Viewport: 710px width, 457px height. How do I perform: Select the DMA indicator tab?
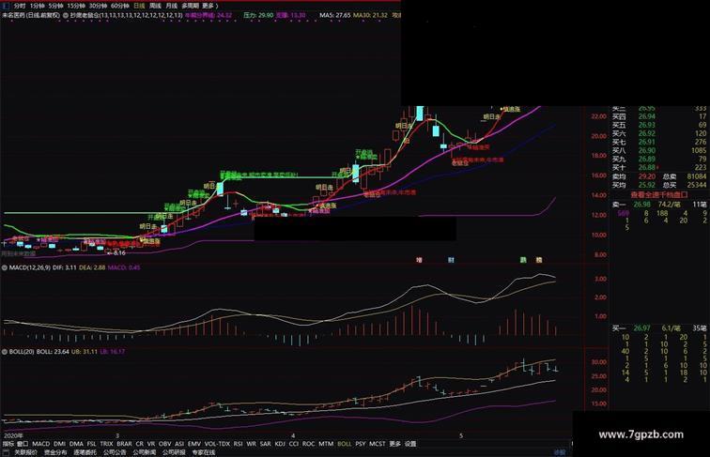click(76, 444)
